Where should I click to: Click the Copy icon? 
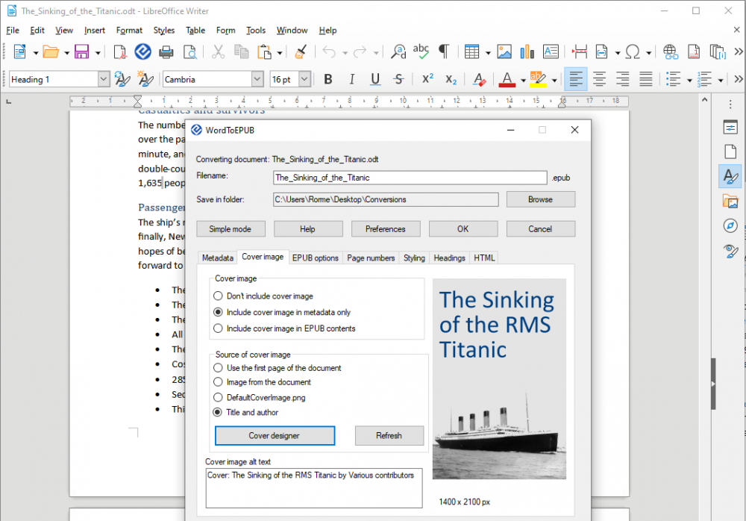pos(241,52)
